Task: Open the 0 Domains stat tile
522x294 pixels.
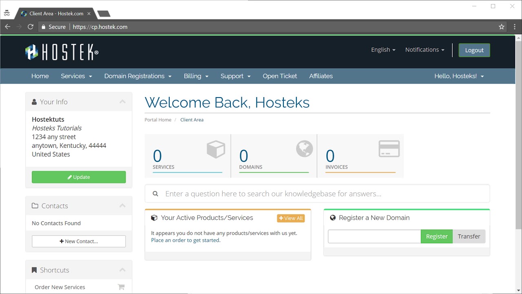Action: [x=274, y=156]
